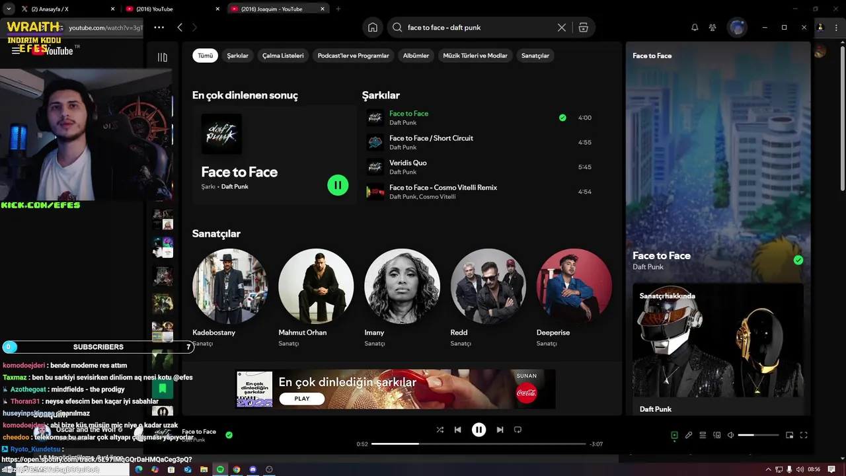Select Podcast'ler ve Programlar filter chip
Screen dimensions: 846x476
pyautogui.click(x=353, y=56)
